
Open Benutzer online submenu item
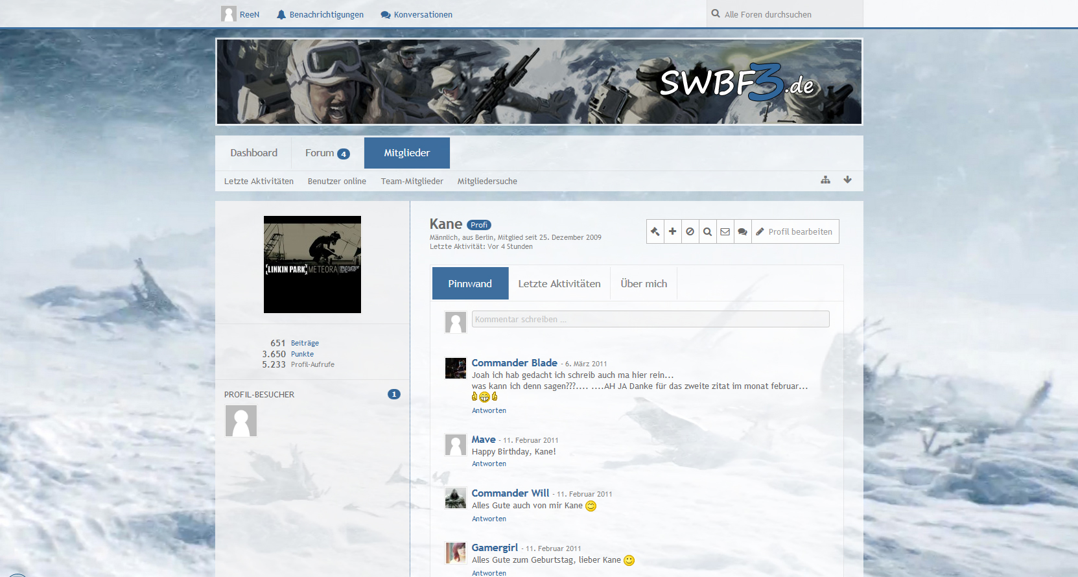[x=337, y=182]
